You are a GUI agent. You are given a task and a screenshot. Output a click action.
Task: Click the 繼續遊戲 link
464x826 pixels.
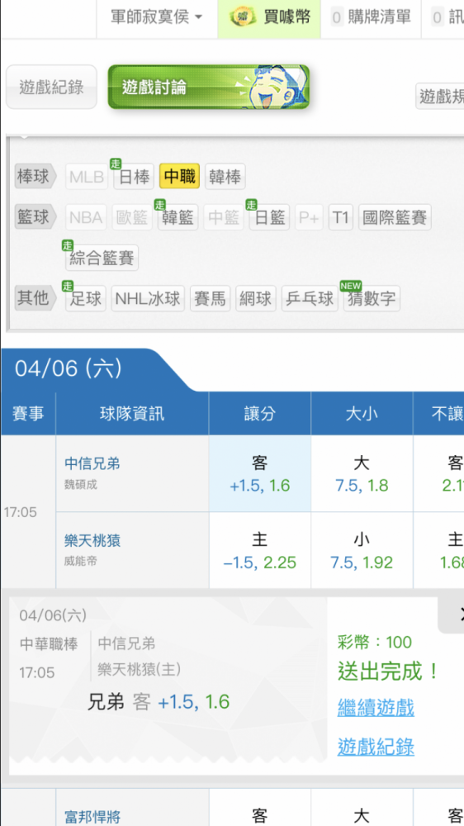(x=376, y=707)
